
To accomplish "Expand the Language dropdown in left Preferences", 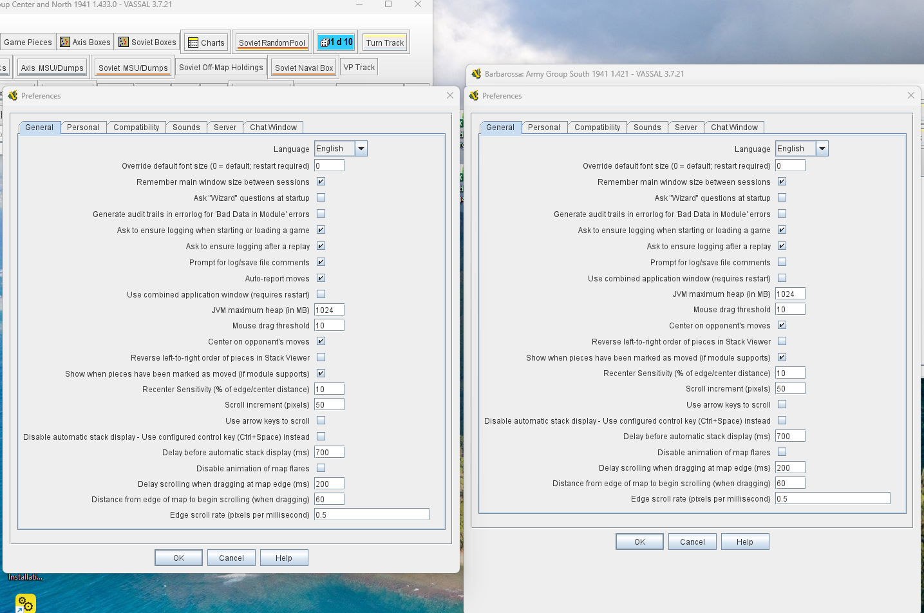I will tap(361, 149).
